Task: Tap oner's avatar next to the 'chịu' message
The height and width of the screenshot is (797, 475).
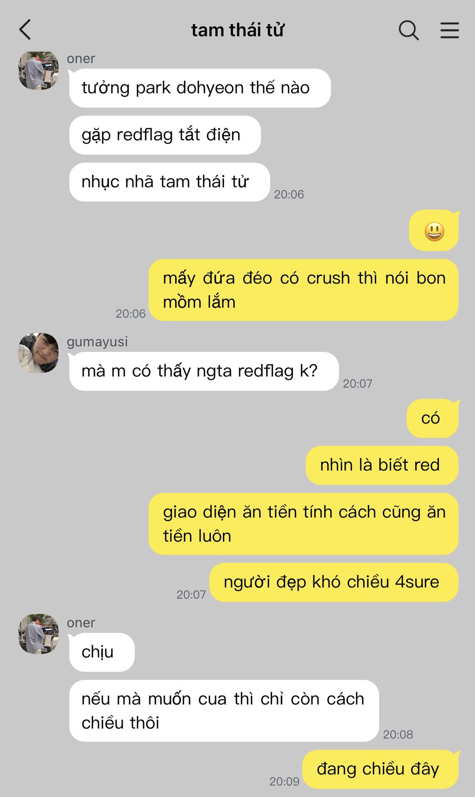Action: pos(38,634)
